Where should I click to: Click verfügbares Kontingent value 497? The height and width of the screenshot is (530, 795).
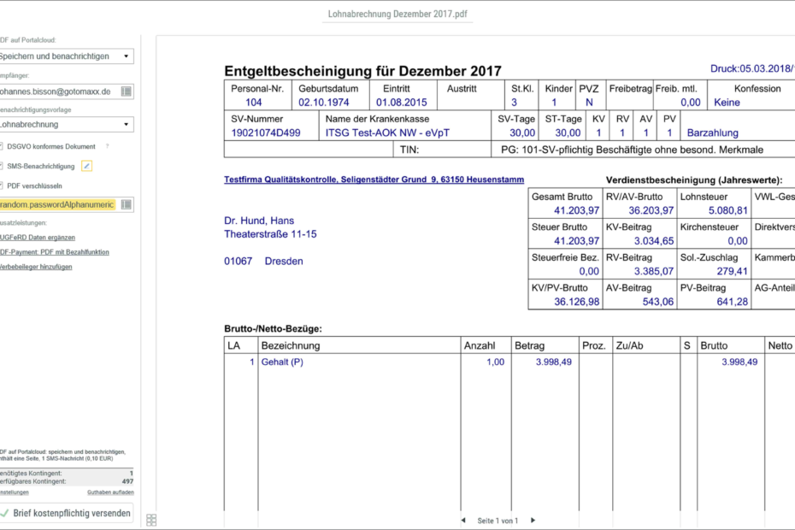(127, 481)
